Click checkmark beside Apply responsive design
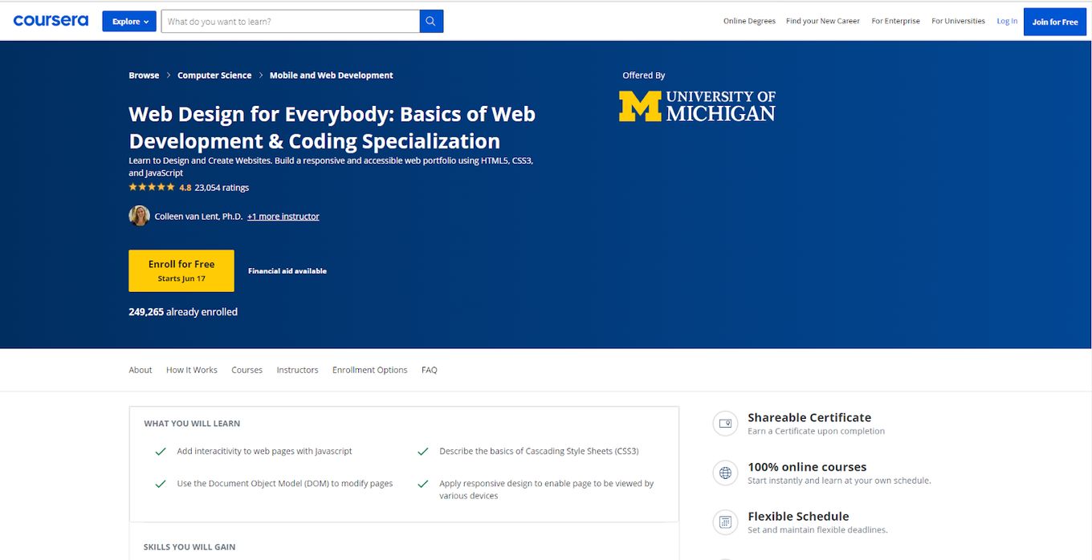 (423, 484)
